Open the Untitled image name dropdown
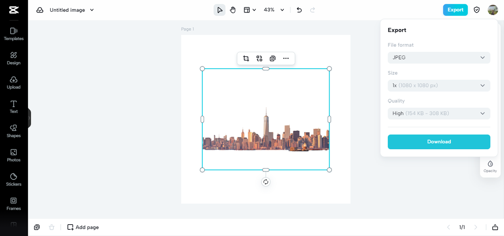Screen dimensions: 504x236 tap(72, 10)
